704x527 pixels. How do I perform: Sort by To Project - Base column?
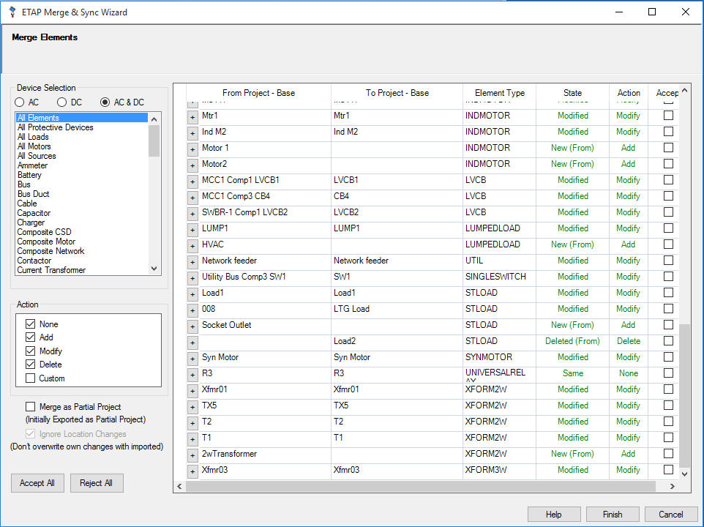tap(397, 93)
